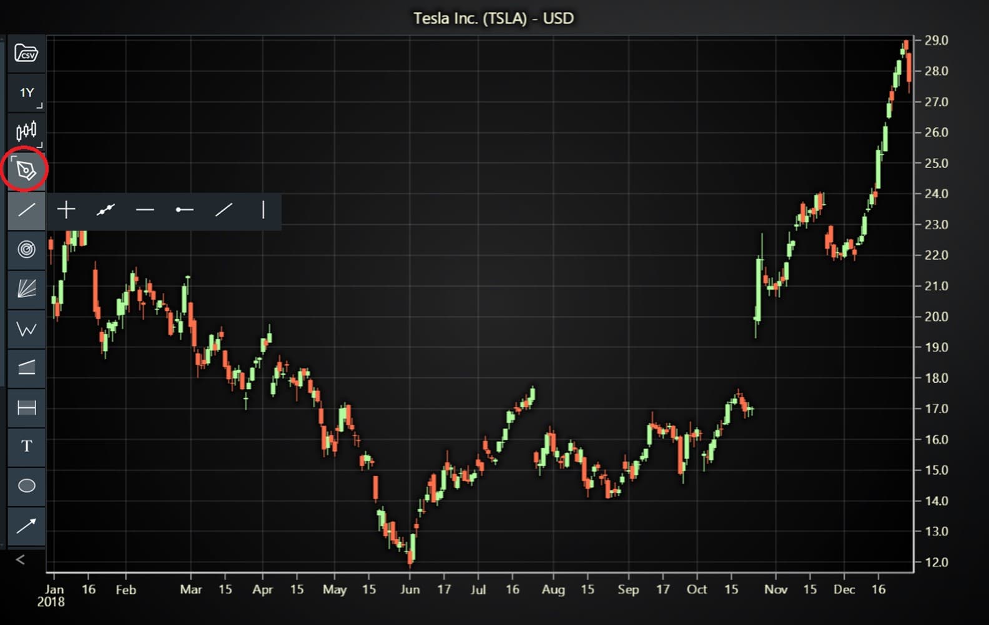The height and width of the screenshot is (625, 989).
Task: Select the channel lines tool
Action: (x=26, y=368)
